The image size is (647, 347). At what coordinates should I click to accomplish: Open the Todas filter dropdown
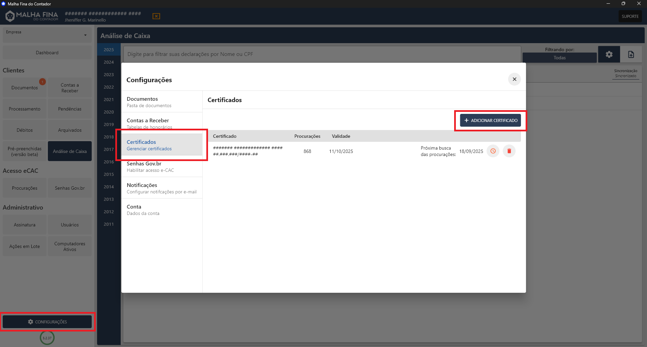point(559,58)
